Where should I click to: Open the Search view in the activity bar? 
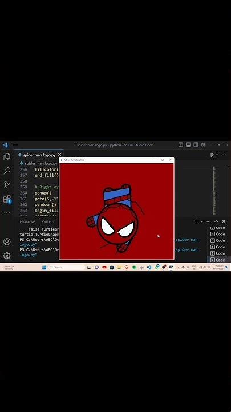[x=7, y=171]
